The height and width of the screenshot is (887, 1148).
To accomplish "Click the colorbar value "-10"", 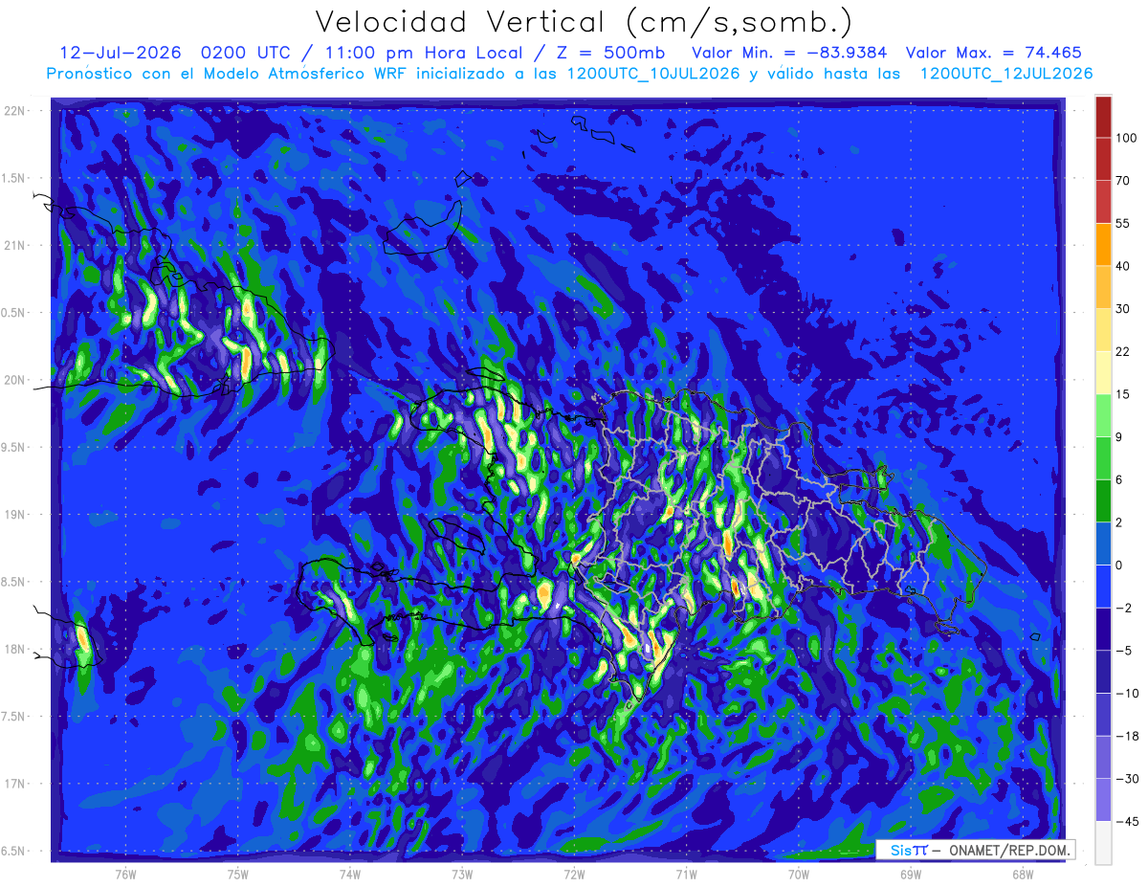I will [x=1127, y=694].
